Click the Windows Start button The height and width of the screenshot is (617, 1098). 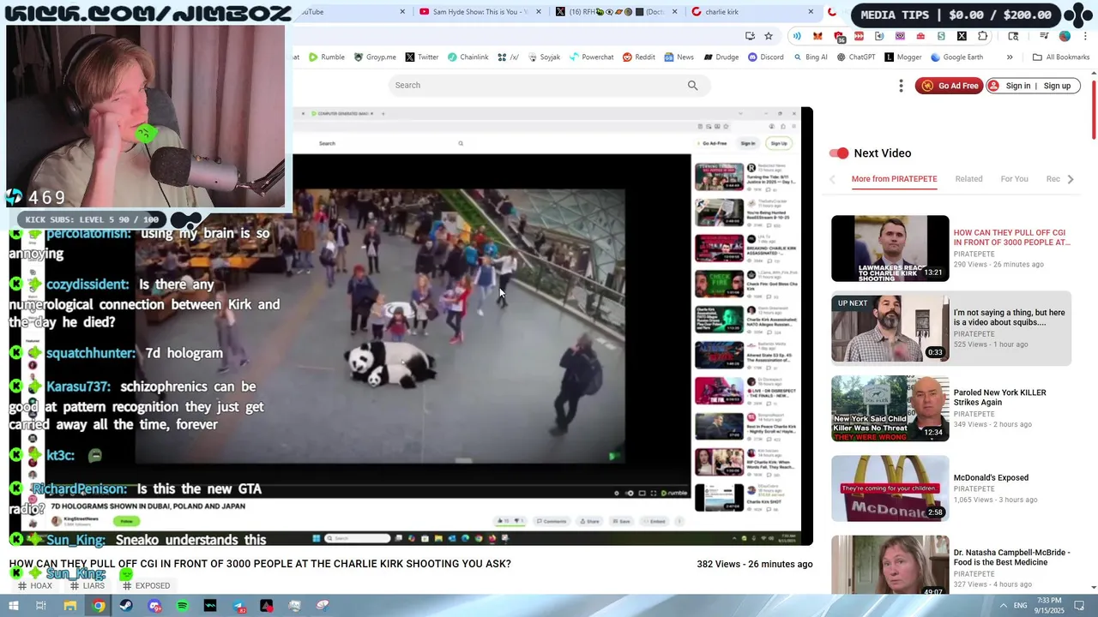coord(15,606)
